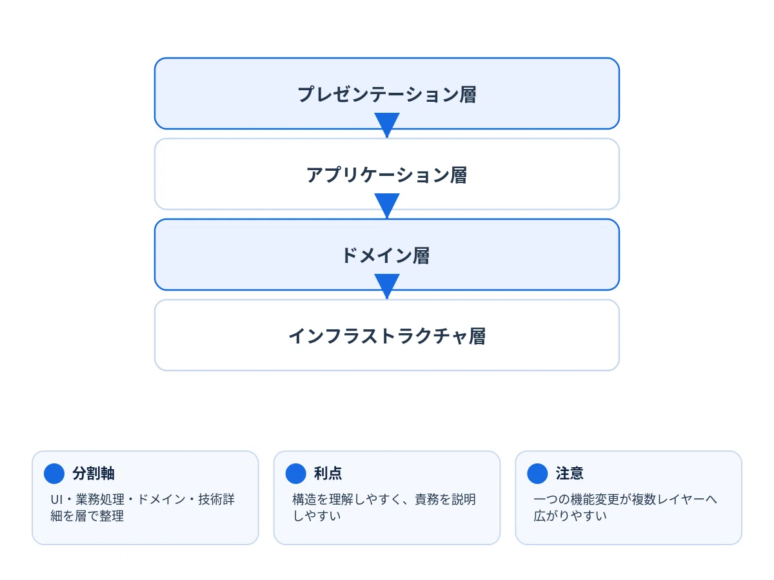
Task: Click the 利点 heading text
Action: coord(328,474)
